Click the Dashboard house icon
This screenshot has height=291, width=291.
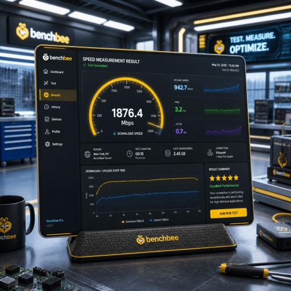click(x=45, y=72)
